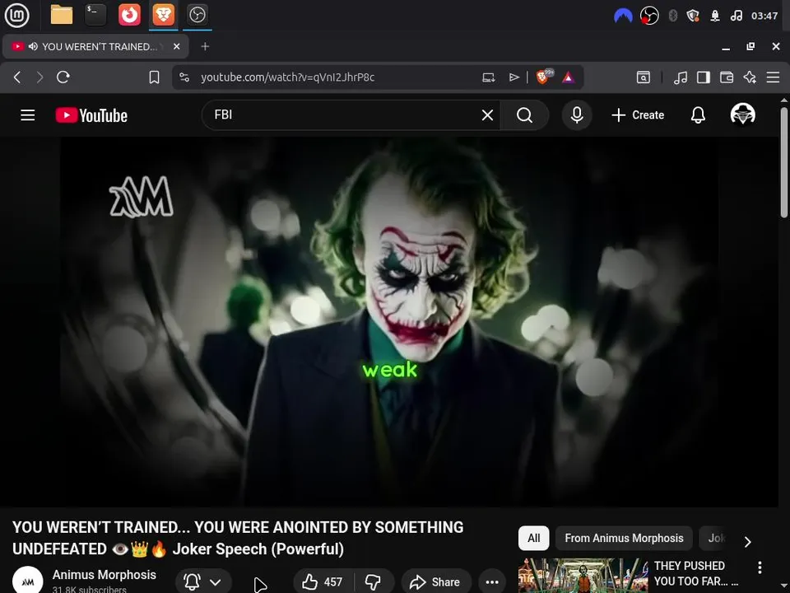Open the security shield tray icon
Image resolution: width=790 pixels, height=593 pixels.
(693, 16)
